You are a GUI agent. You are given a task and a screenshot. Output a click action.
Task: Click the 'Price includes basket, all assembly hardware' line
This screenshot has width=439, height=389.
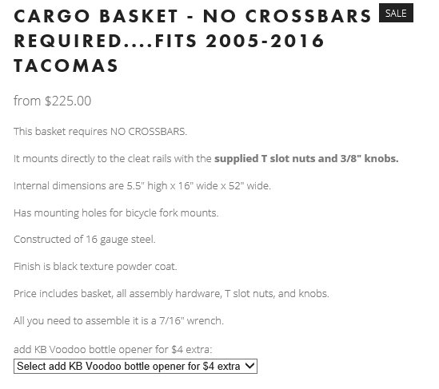[171, 294]
